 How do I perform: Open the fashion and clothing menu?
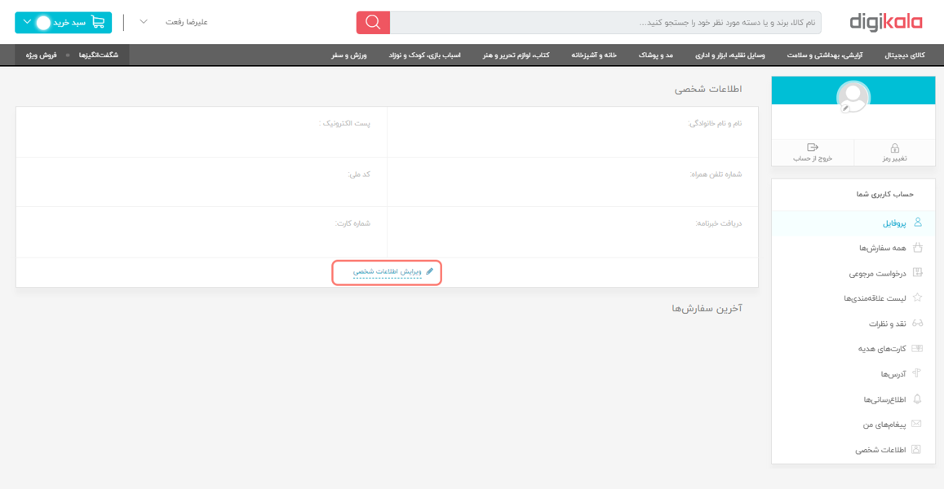pos(655,55)
